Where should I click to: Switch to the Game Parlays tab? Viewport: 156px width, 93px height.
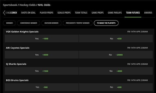click(115, 13)
